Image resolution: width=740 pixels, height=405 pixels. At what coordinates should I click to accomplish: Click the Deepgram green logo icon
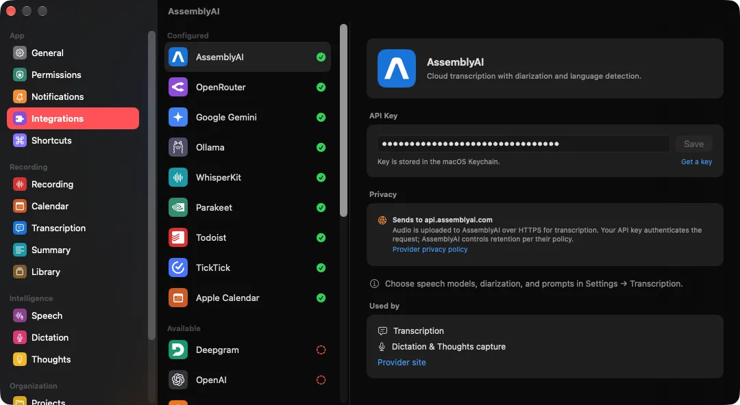tap(178, 350)
